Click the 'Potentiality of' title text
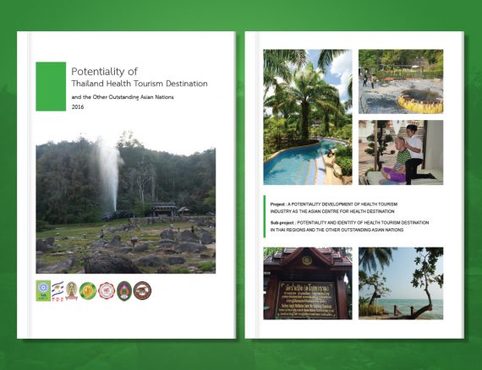The height and width of the screenshot is (370, 482). pyautogui.click(x=104, y=72)
